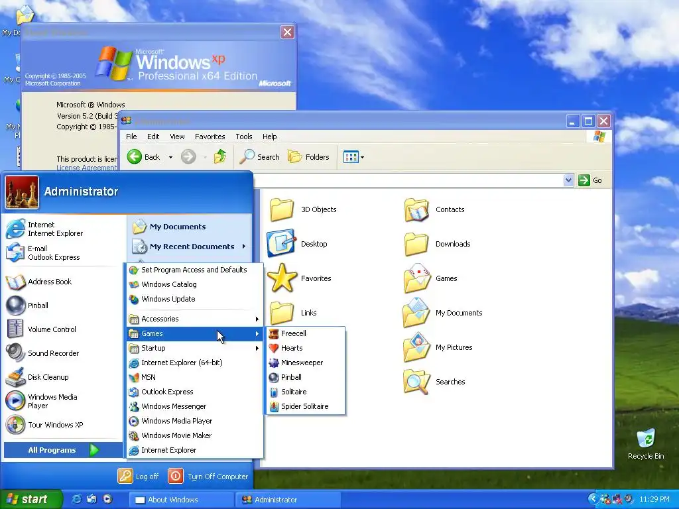Viewport: 679px width, 509px height.
Task: Click the Explorer Back button
Action: 144,156
